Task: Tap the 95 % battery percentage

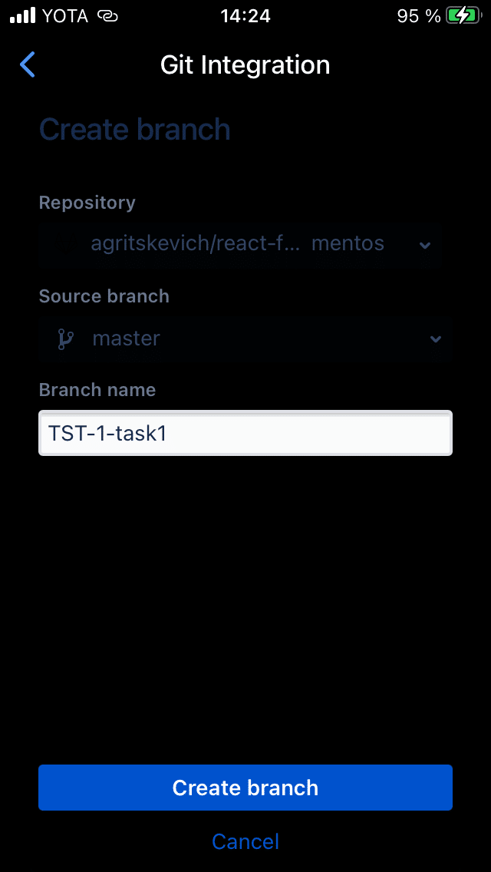Action: (x=420, y=16)
